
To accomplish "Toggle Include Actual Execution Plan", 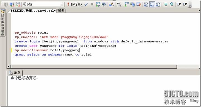I will pyautogui.click(x=127, y=4).
